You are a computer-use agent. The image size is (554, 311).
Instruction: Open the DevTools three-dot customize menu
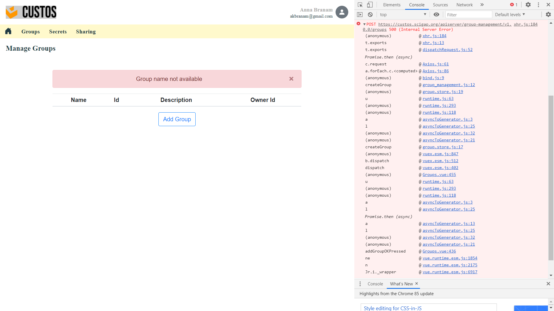538,5
